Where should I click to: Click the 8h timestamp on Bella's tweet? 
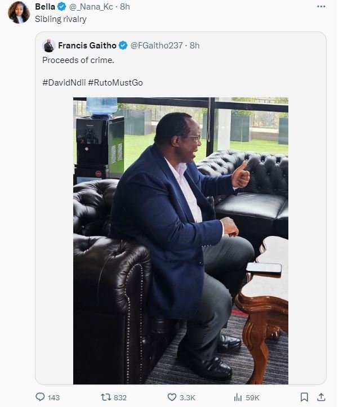(x=125, y=6)
